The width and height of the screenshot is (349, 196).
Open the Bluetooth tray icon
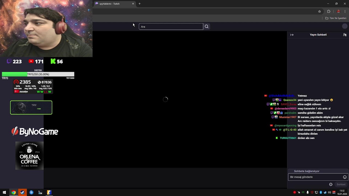click(321, 192)
